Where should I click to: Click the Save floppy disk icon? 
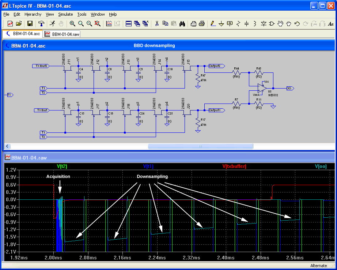pos(30,24)
